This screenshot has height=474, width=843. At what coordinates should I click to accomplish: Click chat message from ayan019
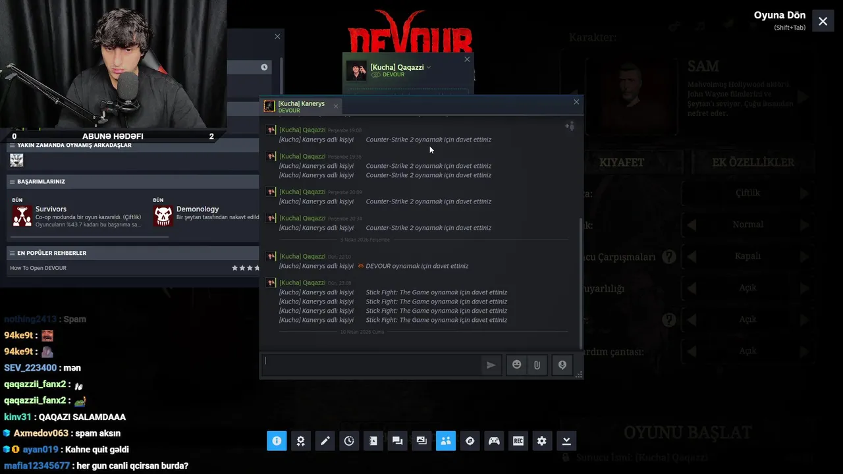[97, 450]
